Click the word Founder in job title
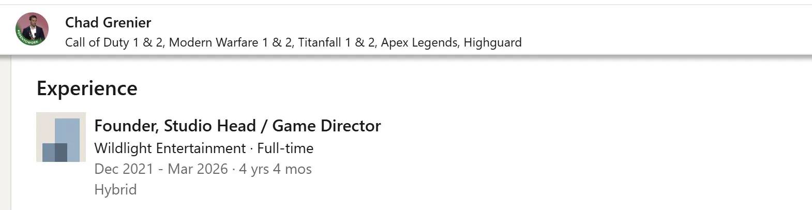Viewport: 812px width, 210px height. (126, 126)
